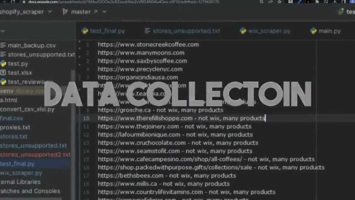The width and height of the screenshot is (355, 200).
Task: Click the countrylifevitamins.com line in editor
Action: pyautogui.click(x=187, y=192)
